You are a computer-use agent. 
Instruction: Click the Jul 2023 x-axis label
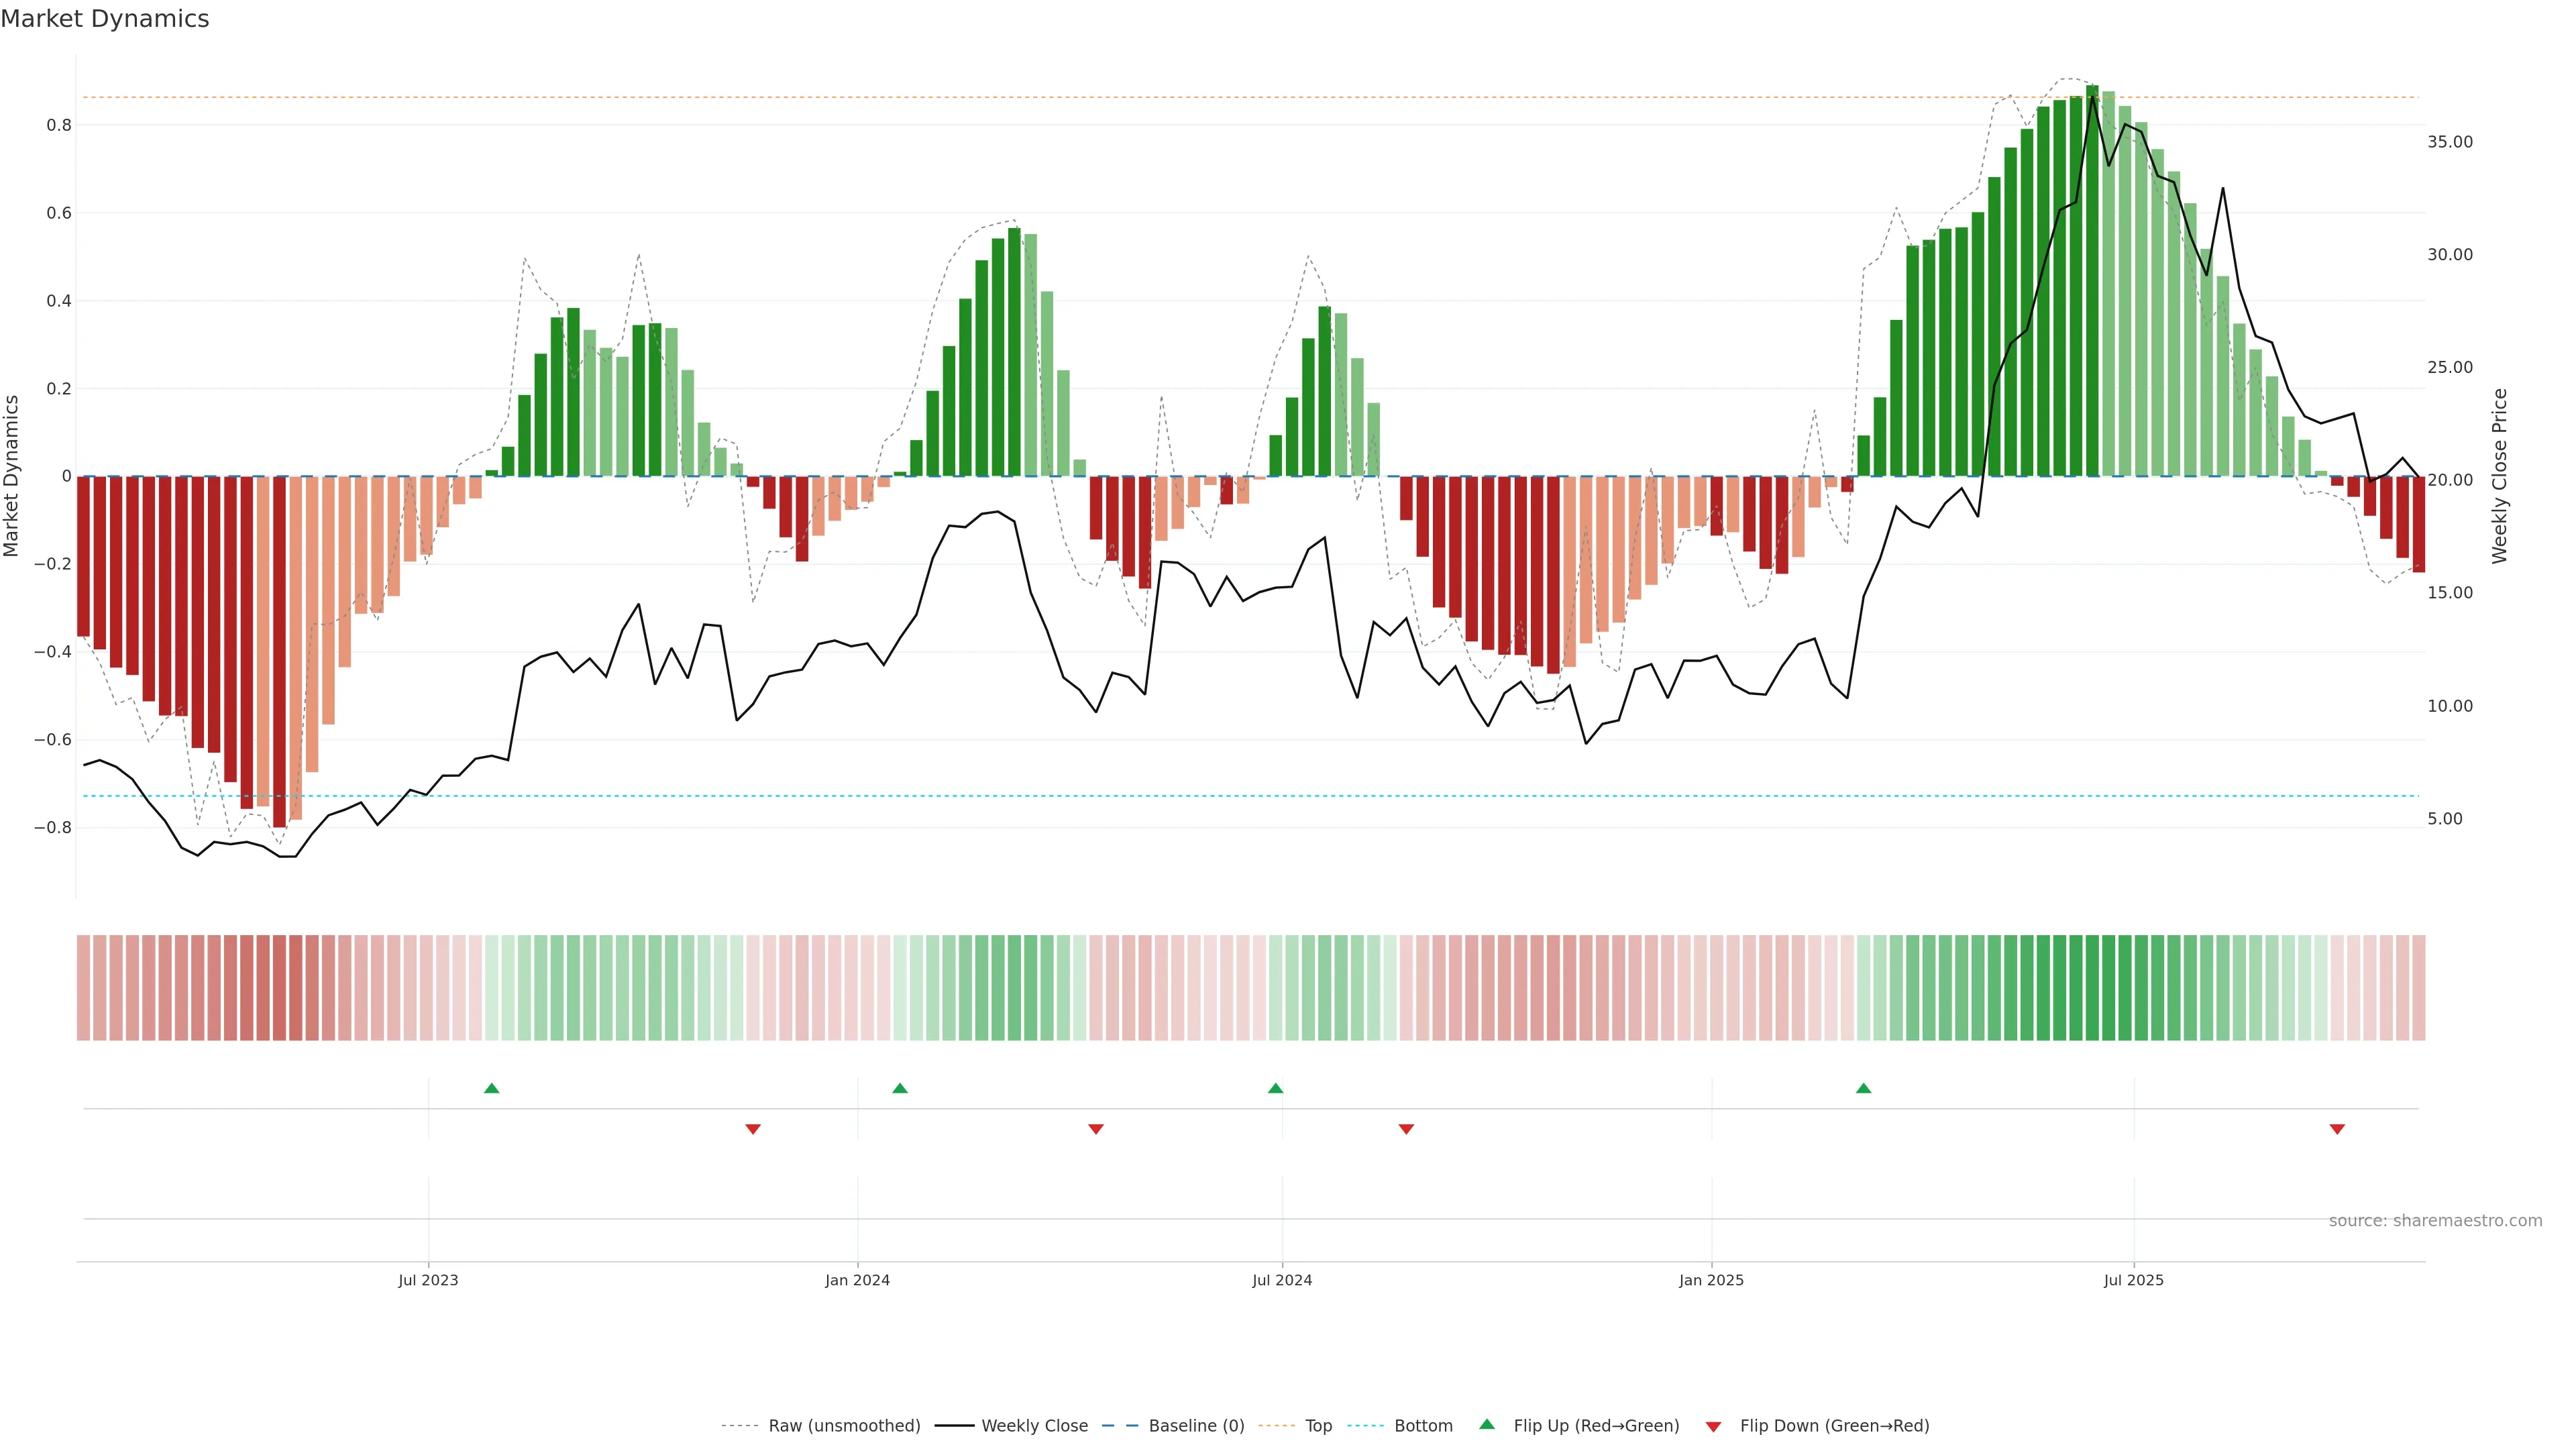click(428, 1280)
